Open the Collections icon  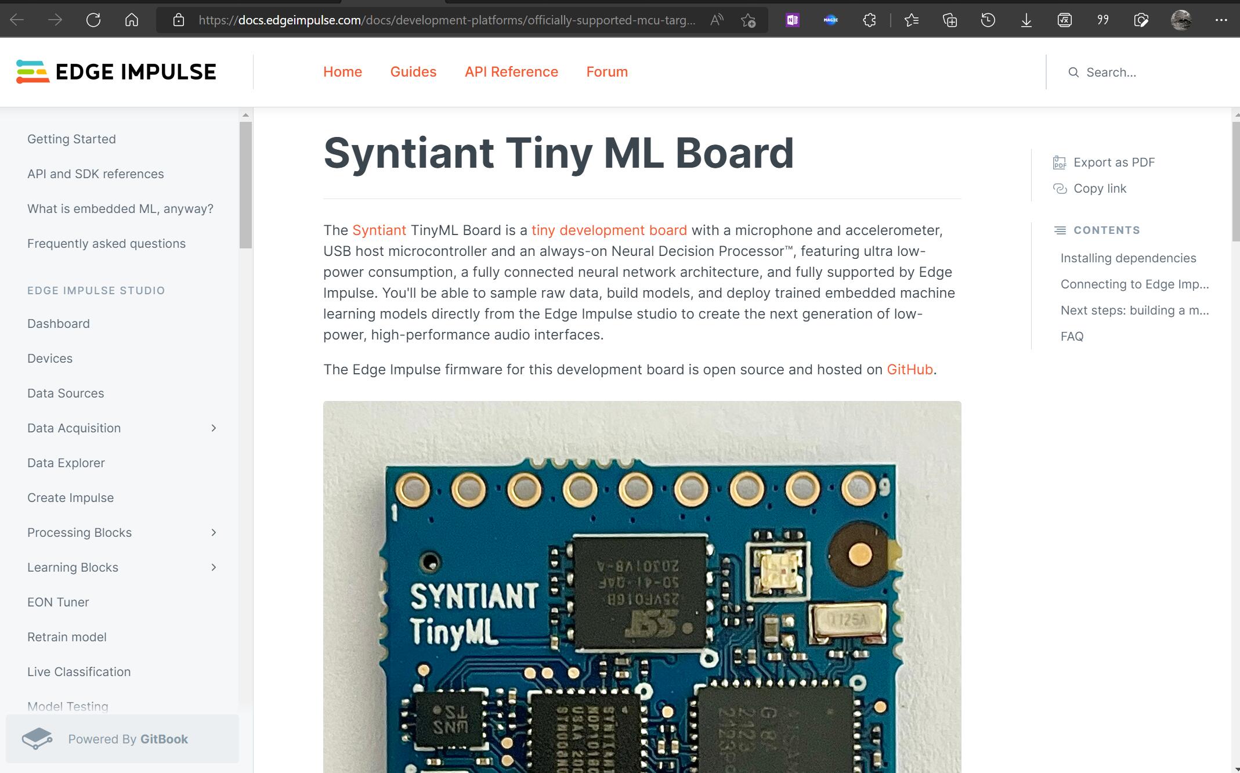pyautogui.click(x=950, y=20)
